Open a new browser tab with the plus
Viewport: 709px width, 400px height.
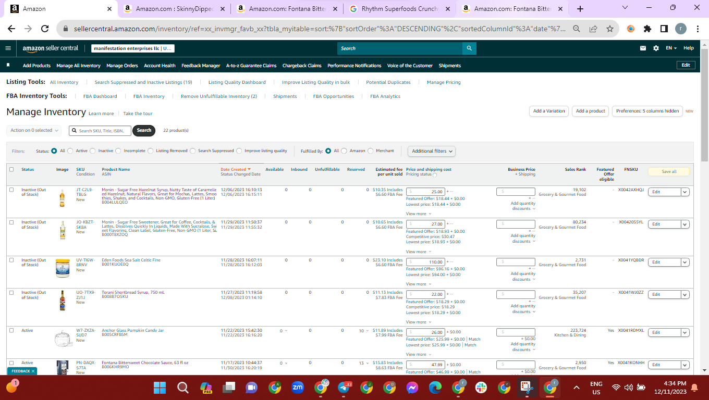(580, 9)
